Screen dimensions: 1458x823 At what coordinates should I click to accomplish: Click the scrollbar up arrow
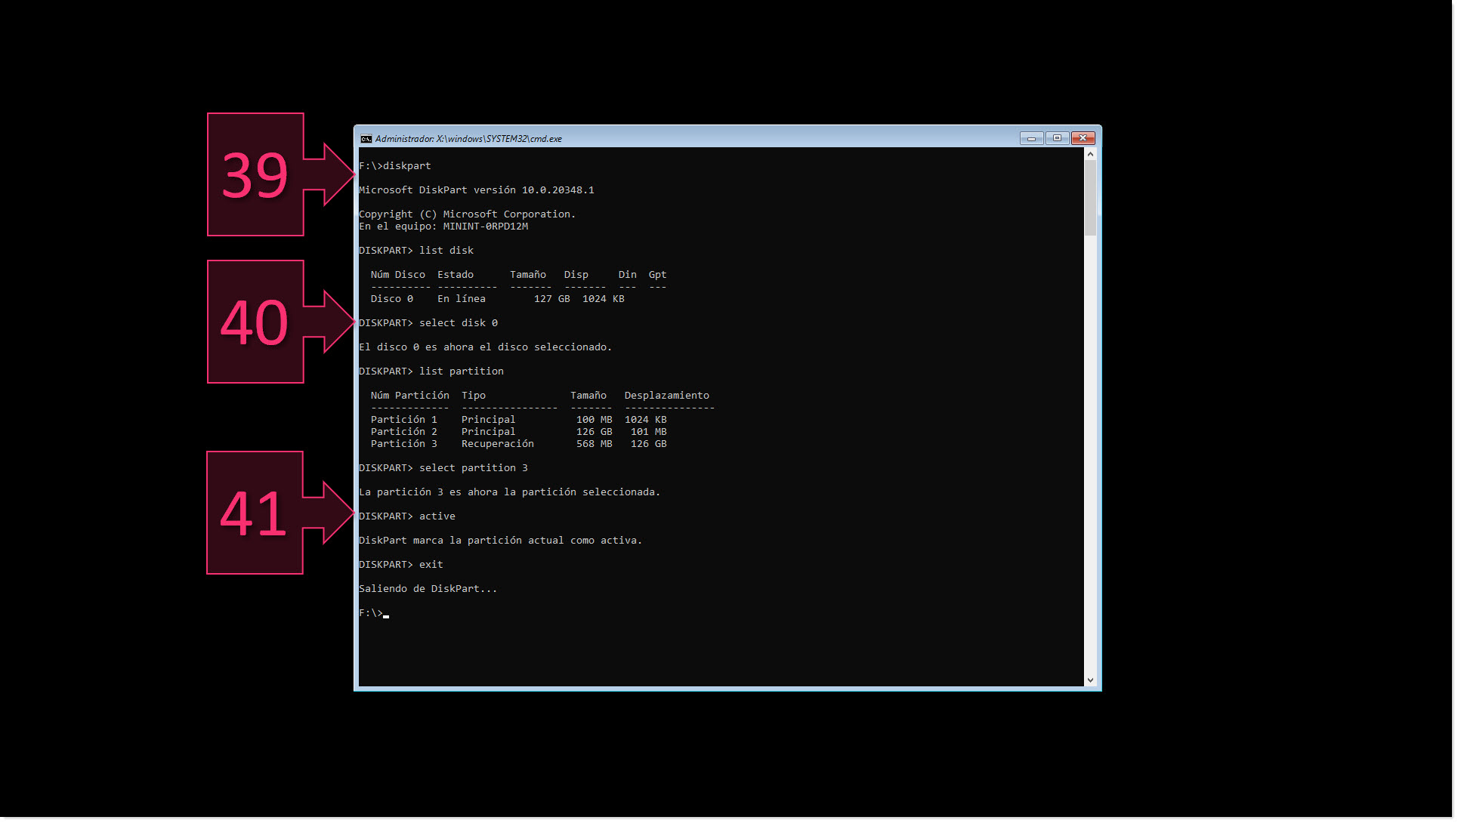tap(1090, 153)
